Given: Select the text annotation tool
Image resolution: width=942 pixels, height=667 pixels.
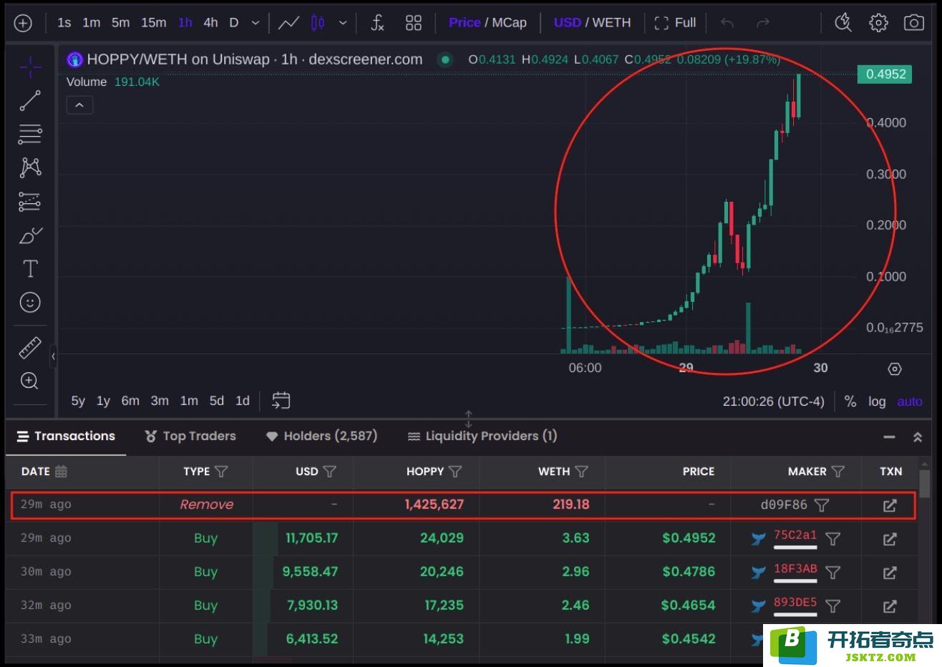Looking at the screenshot, I should 30,268.
